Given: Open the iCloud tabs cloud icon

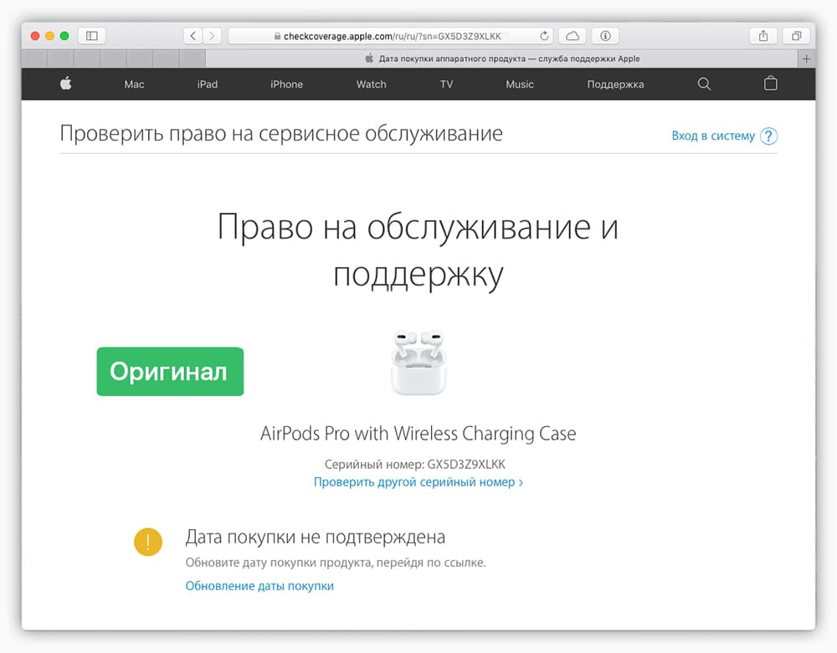Looking at the screenshot, I should click(573, 36).
